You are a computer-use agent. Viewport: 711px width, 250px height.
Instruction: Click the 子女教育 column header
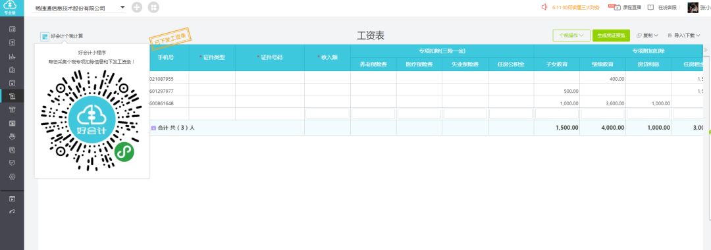pyautogui.click(x=557, y=64)
